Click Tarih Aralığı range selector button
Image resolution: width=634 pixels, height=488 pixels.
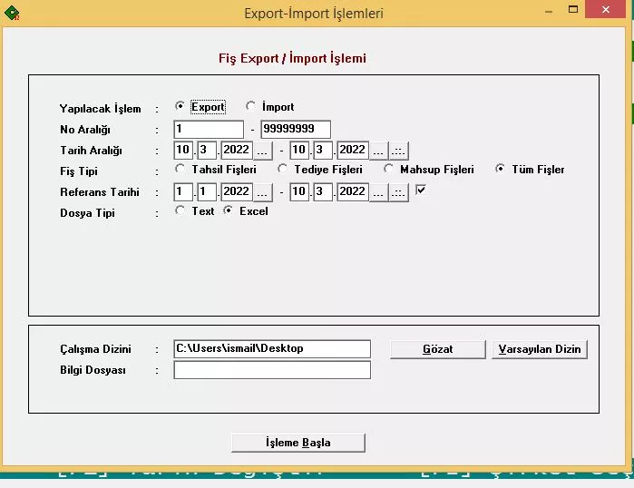point(398,151)
